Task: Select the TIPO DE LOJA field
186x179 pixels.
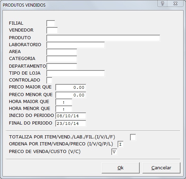Action: point(76,74)
